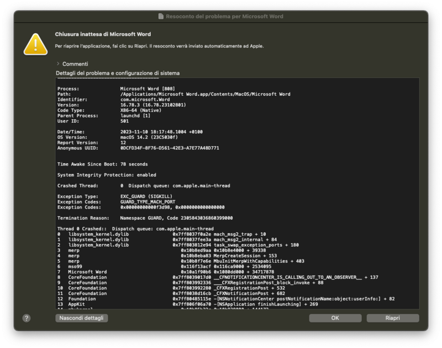Click frame 13 AppKit finishLaunching line

[188, 304]
